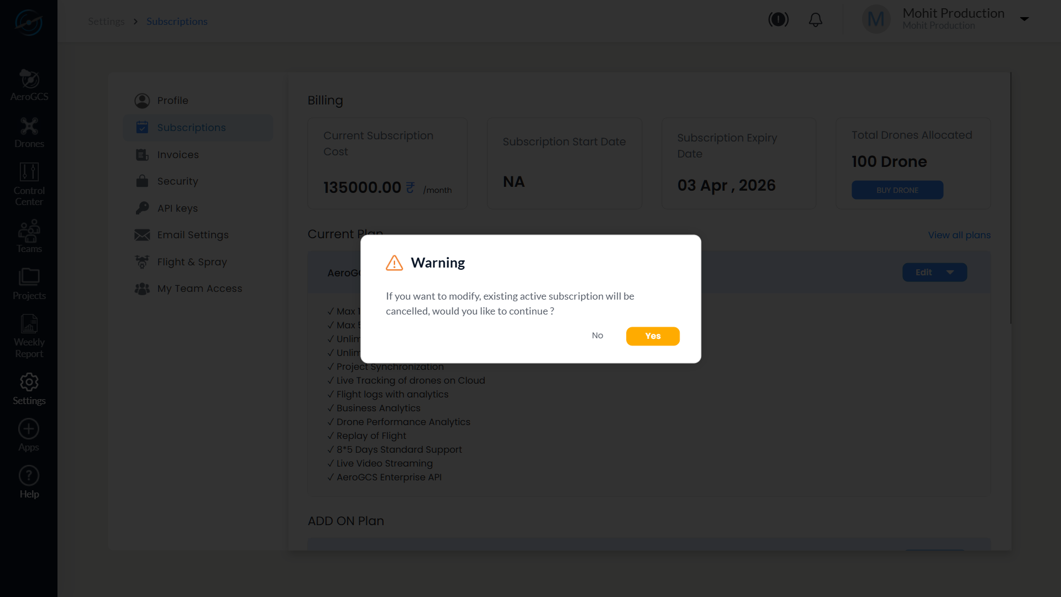Click the notification bell icon
Image resolution: width=1061 pixels, height=597 pixels.
(x=815, y=20)
